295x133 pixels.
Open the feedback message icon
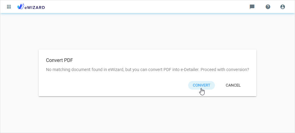pyautogui.click(x=252, y=7)
